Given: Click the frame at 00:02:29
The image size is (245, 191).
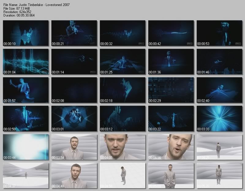Looking at the screenshot, I should (171, 90).
